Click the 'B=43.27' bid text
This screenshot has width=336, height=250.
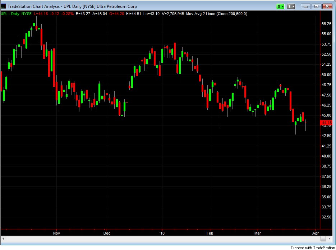[83, 14]
